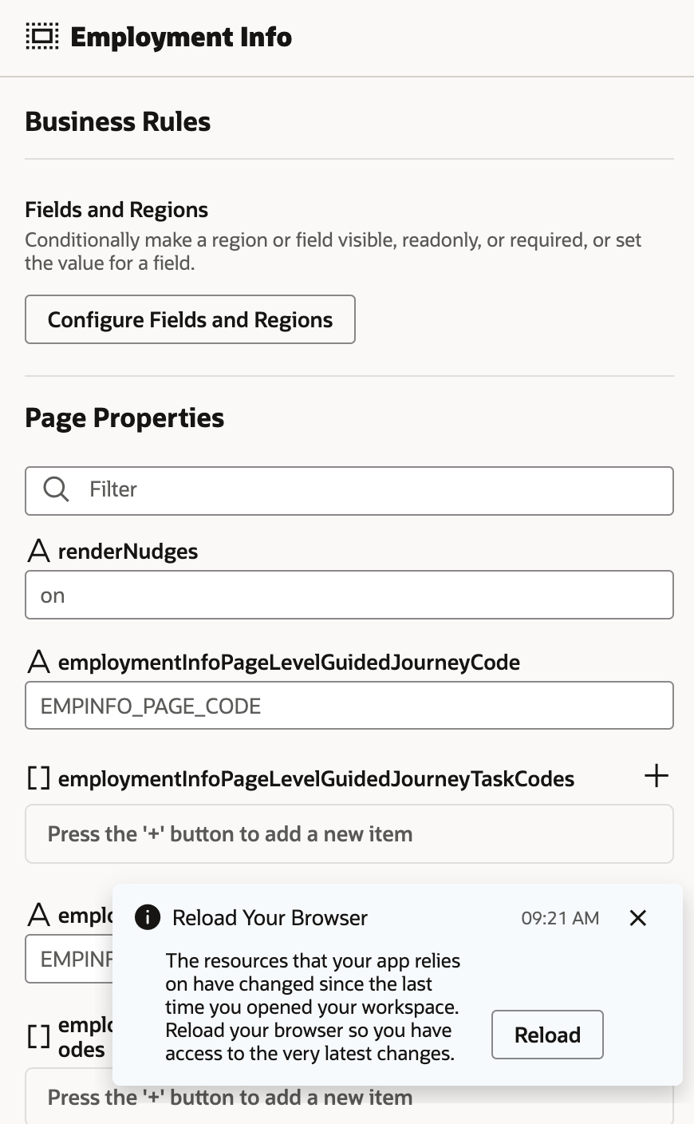Click the empty TaskCodes item list area
Viewport: 694px width, 1124px height.
coord(349,834)
